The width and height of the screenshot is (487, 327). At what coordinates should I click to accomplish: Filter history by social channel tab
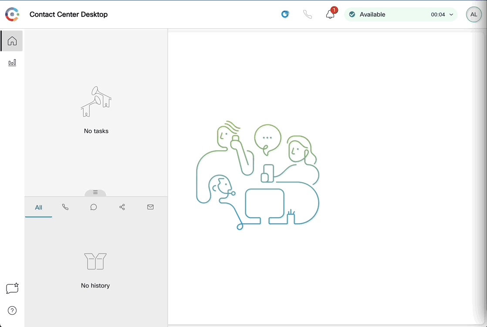122,207
